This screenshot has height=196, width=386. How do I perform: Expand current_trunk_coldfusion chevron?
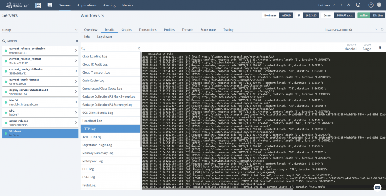coord(76,71)
